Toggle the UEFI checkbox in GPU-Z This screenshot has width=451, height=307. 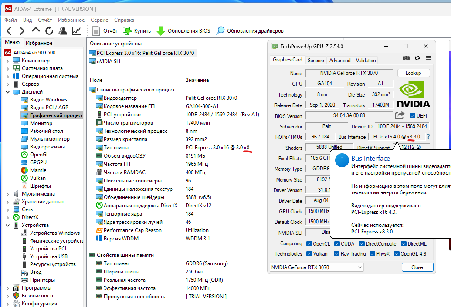[412, 115]
